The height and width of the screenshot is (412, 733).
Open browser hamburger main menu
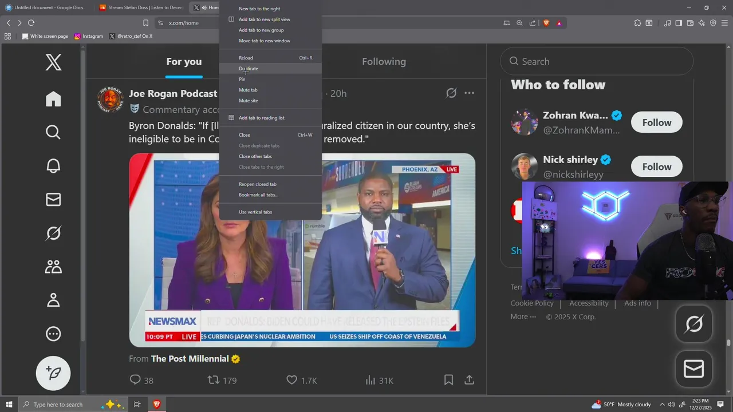tap(724, 23)
